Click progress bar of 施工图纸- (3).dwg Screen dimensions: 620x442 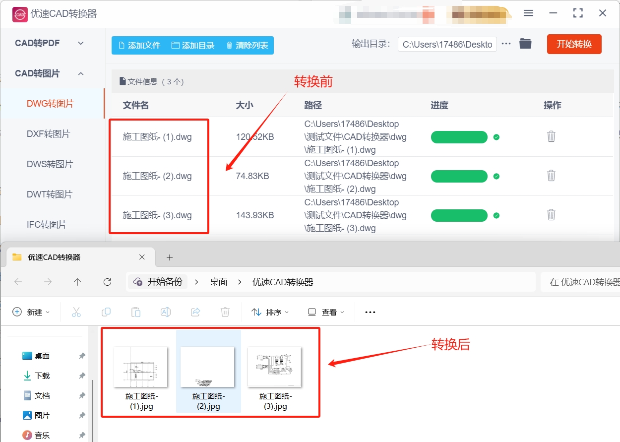tap(459, 215)
